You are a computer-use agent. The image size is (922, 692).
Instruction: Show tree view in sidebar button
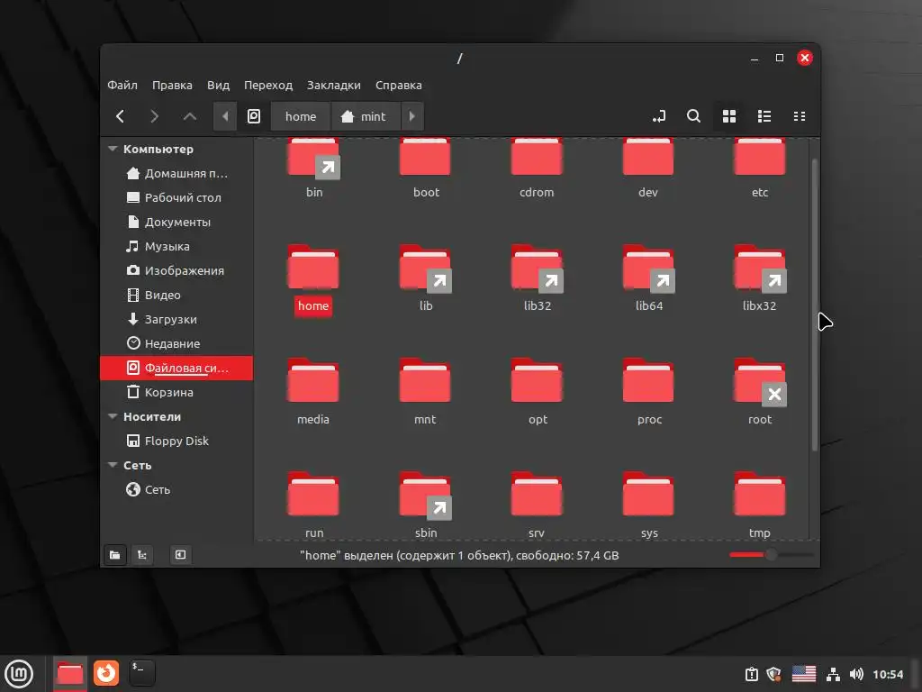142,555
